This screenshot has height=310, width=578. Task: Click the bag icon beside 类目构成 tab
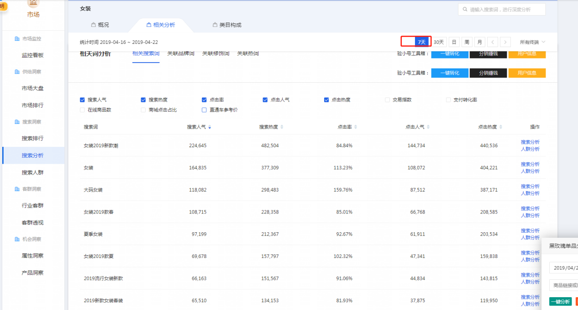click(x=215, y=25)
